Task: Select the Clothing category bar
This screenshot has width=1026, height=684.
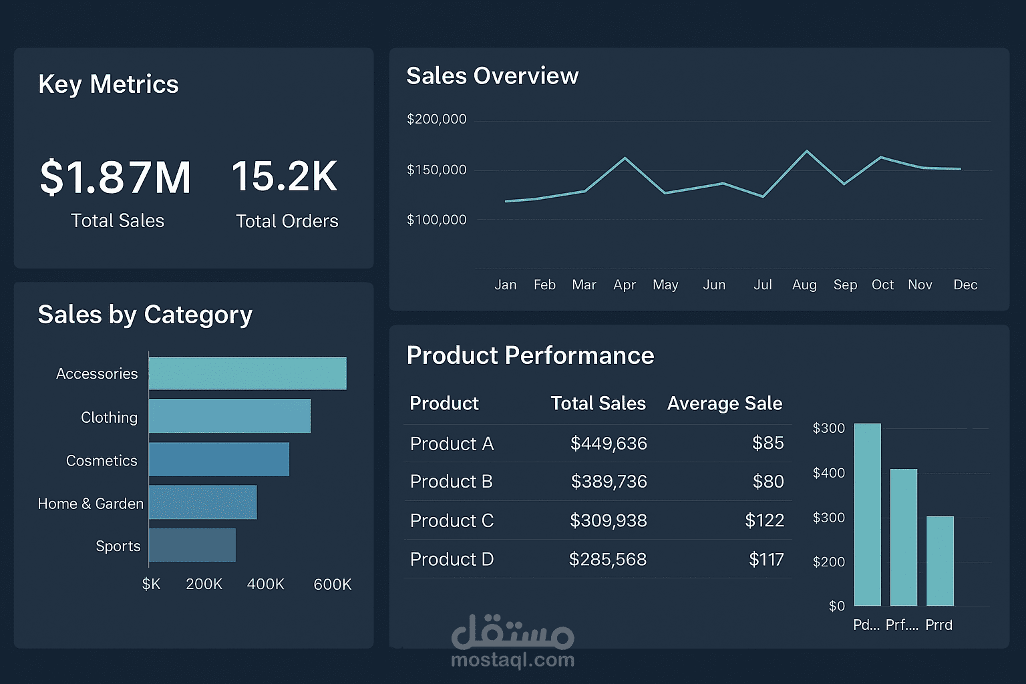Action: point(230,415)
